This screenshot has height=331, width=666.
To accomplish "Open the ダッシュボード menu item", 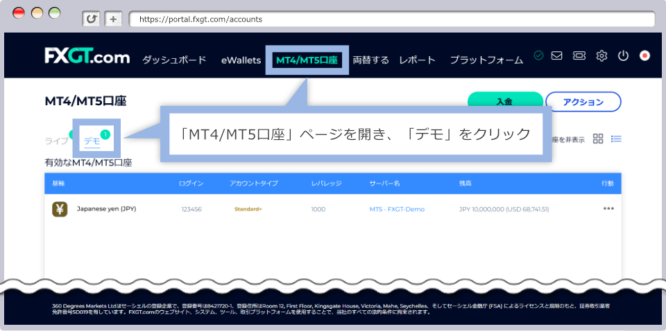I will click(x=174, y=60).
